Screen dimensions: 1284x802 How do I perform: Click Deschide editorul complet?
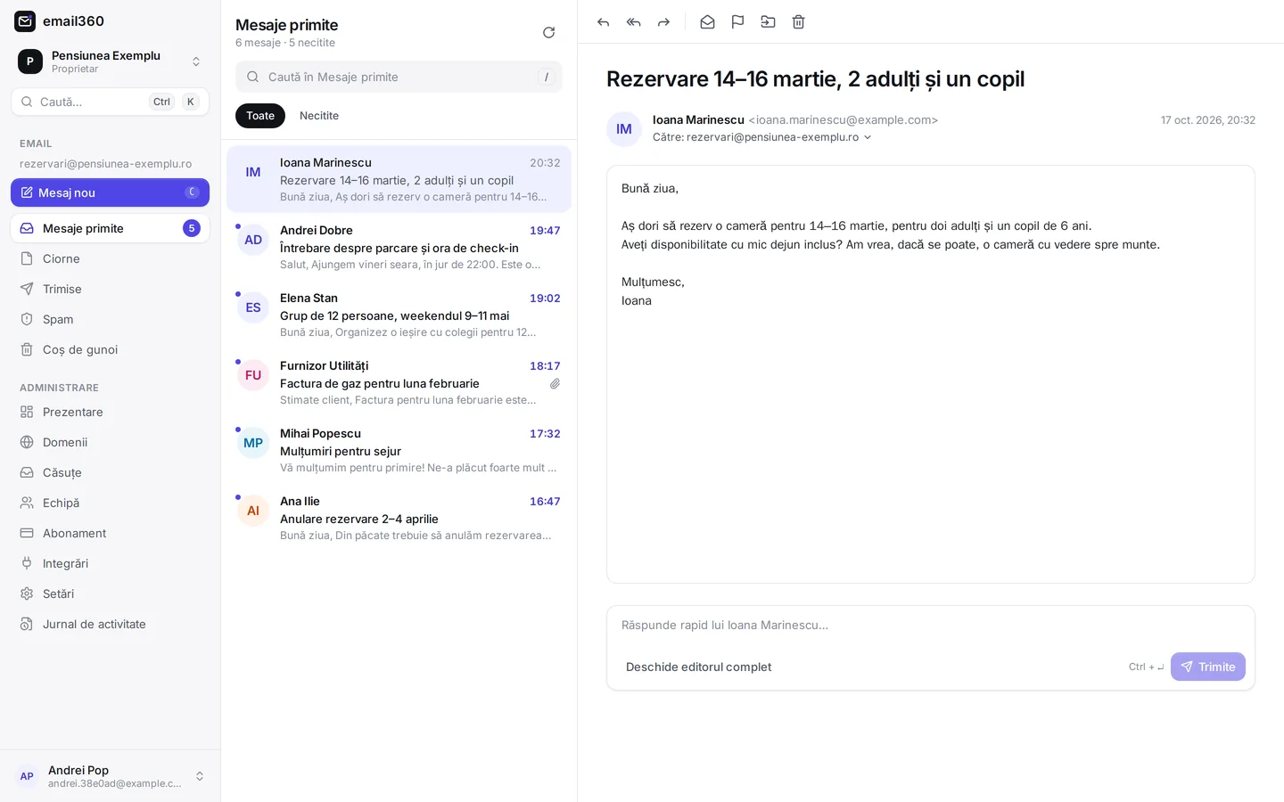coord(698,667)
